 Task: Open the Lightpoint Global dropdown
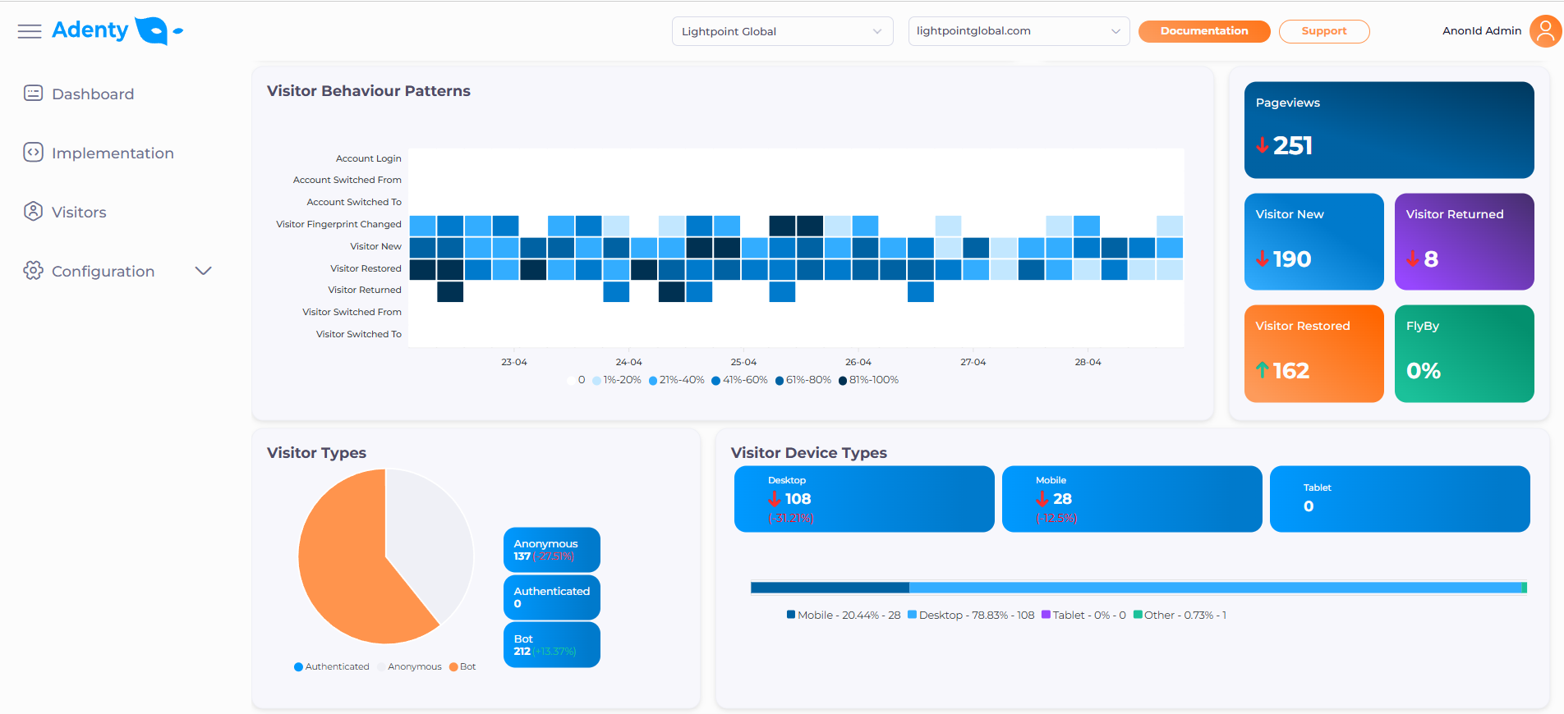(x=782, y=31)
